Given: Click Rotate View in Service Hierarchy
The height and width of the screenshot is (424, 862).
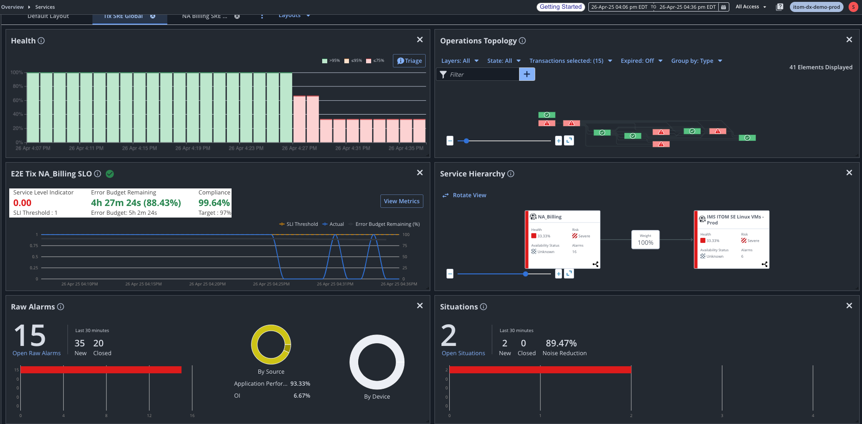Looking at the screenshot, I should (469, 195).
